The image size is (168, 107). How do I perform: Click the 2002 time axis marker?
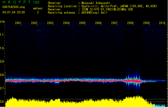click(x=34, y=23)
